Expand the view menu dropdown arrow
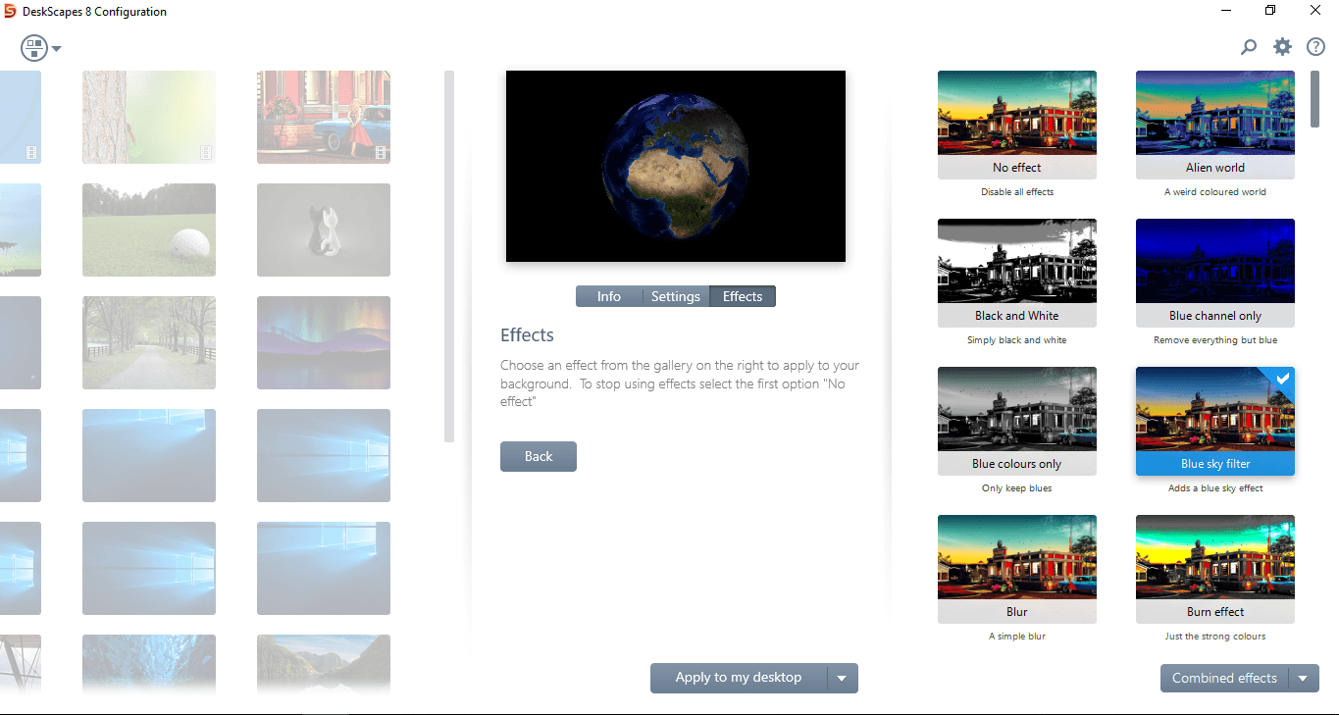 point(57,49)
